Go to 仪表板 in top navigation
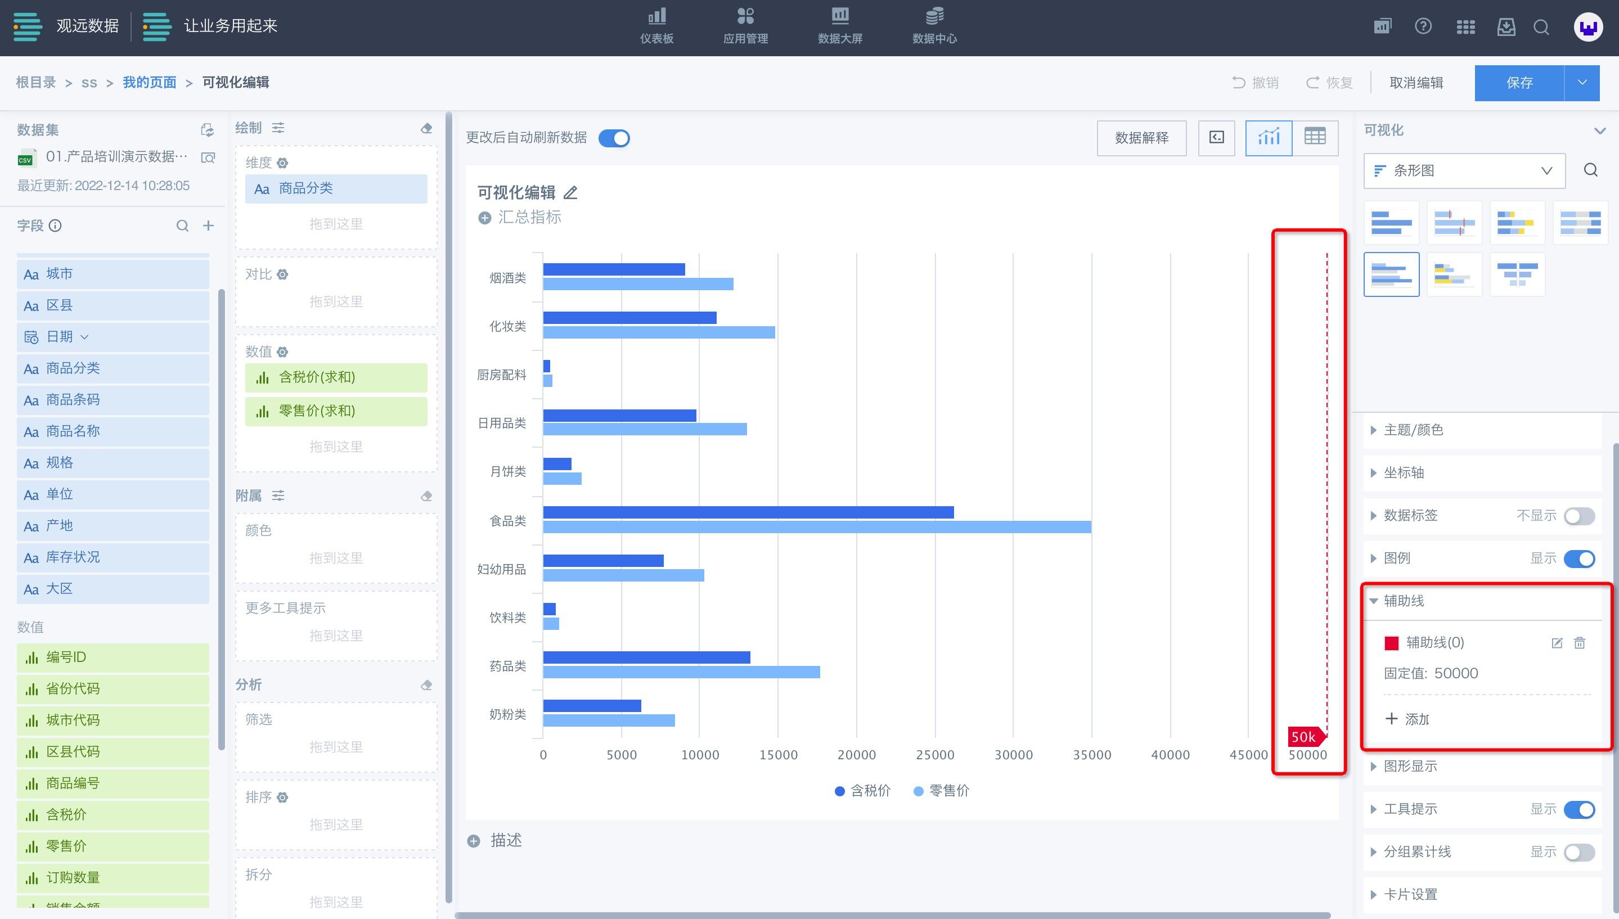 pyautogui.click(x=656, y=26)
